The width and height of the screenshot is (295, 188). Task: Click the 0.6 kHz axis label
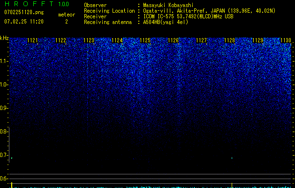[4, 179]
